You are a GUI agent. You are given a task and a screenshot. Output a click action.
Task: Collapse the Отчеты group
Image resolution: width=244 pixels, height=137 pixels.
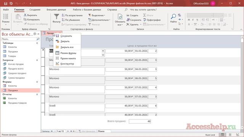[x=37, y=94]
